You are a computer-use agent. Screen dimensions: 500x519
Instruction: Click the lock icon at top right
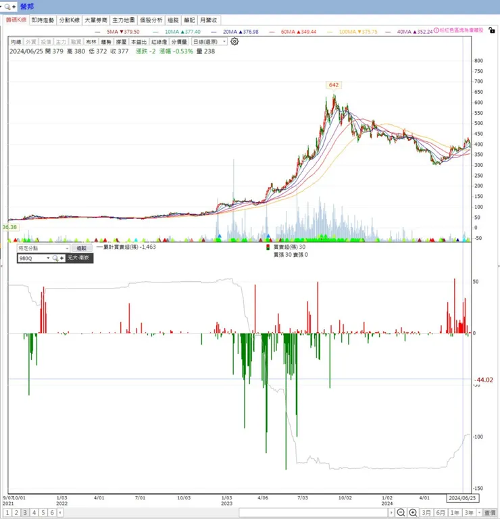[492, 30]
